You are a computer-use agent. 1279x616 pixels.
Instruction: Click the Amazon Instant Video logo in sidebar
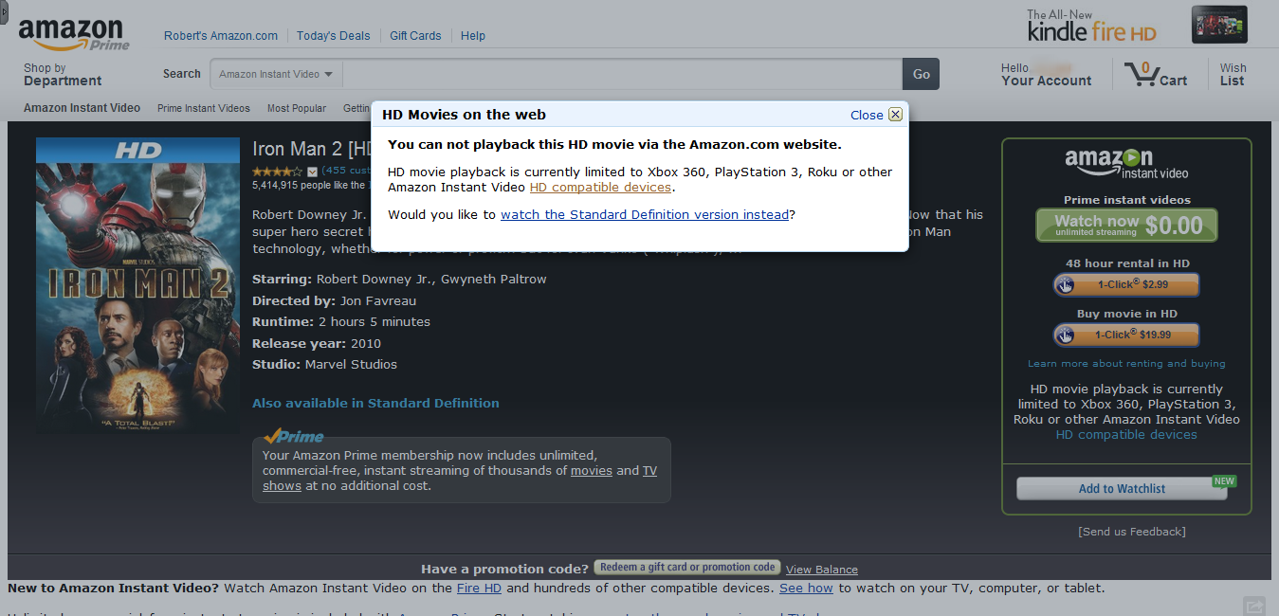1126,163
